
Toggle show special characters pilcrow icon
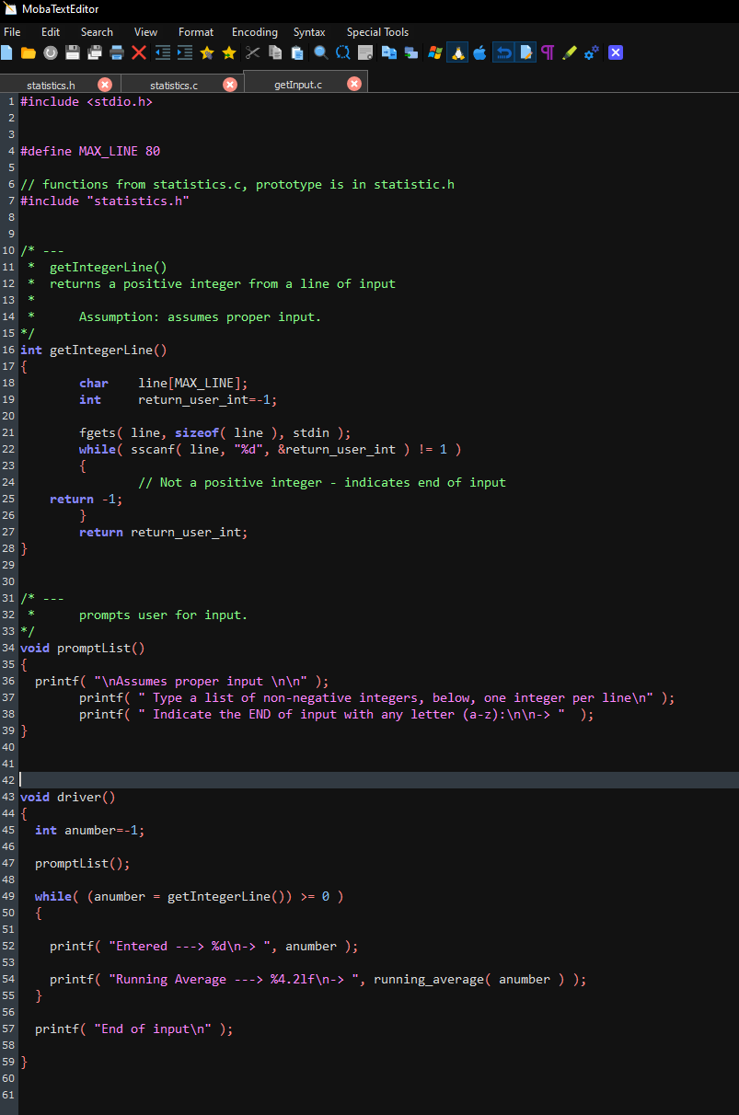click(x=548, y=52)
